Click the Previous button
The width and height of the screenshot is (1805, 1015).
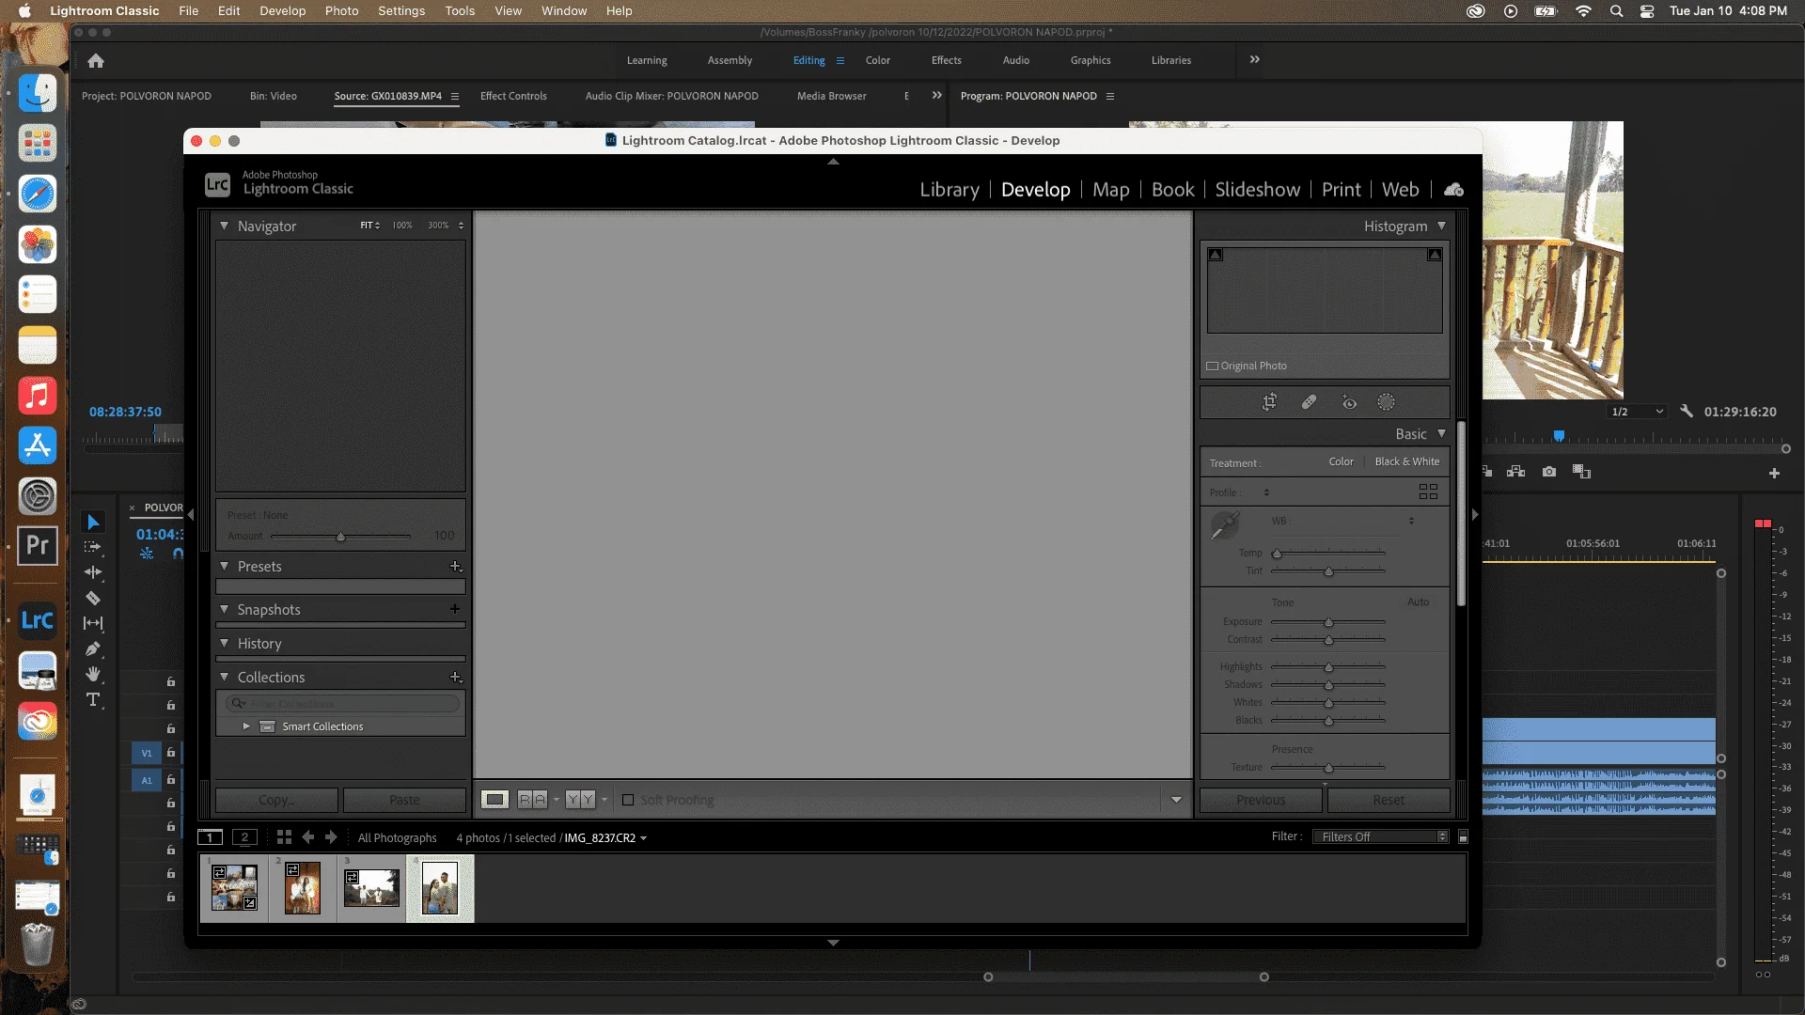(x=1261, y=800)
